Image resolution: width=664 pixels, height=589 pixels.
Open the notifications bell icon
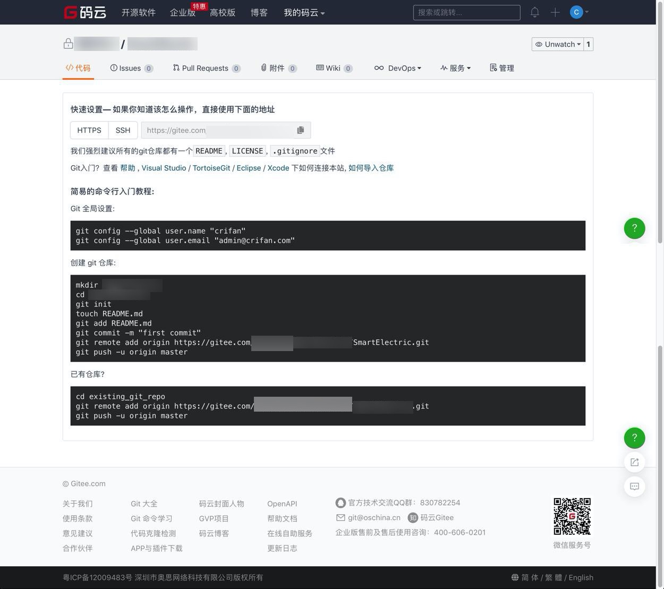535,12
